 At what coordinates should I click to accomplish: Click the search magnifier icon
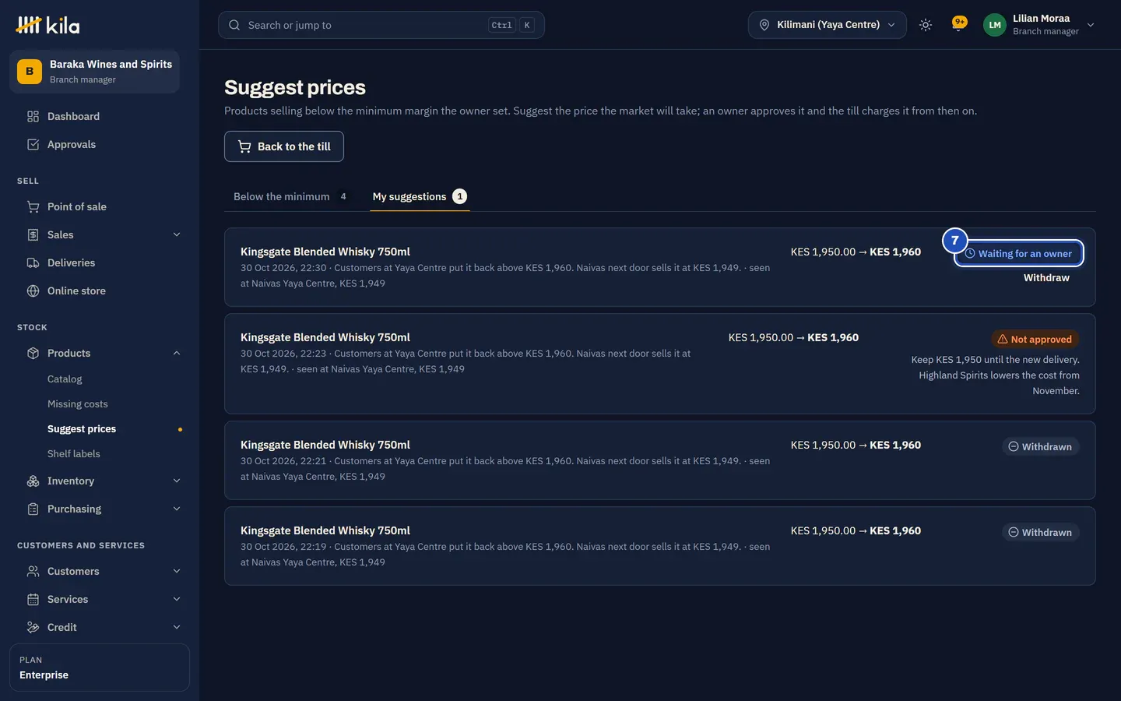pyautogui.click(x=234, y=25)
